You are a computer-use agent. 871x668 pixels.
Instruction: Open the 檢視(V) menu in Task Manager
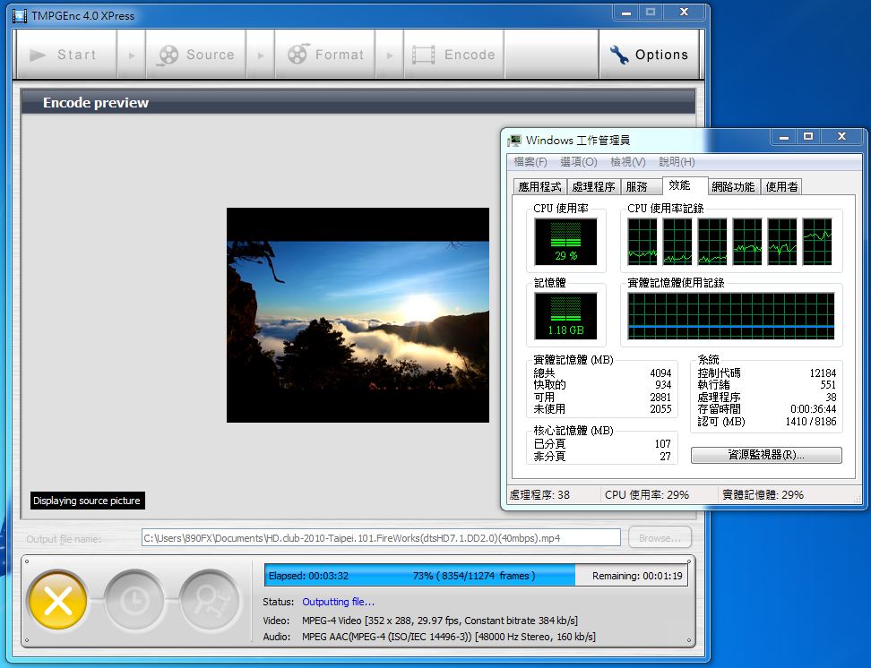(x=627, y=162)
